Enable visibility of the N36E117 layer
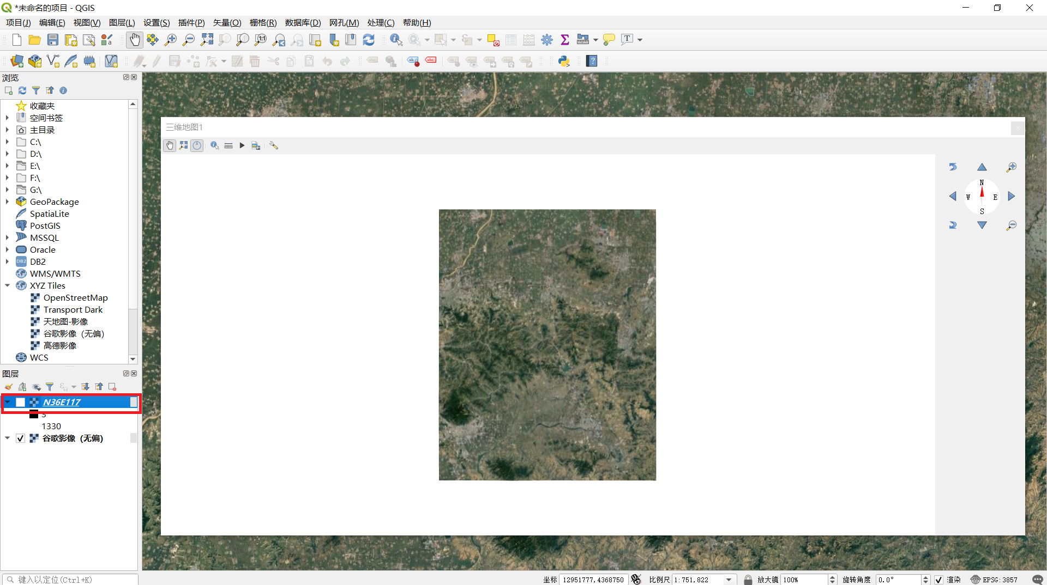 [20, 402]
